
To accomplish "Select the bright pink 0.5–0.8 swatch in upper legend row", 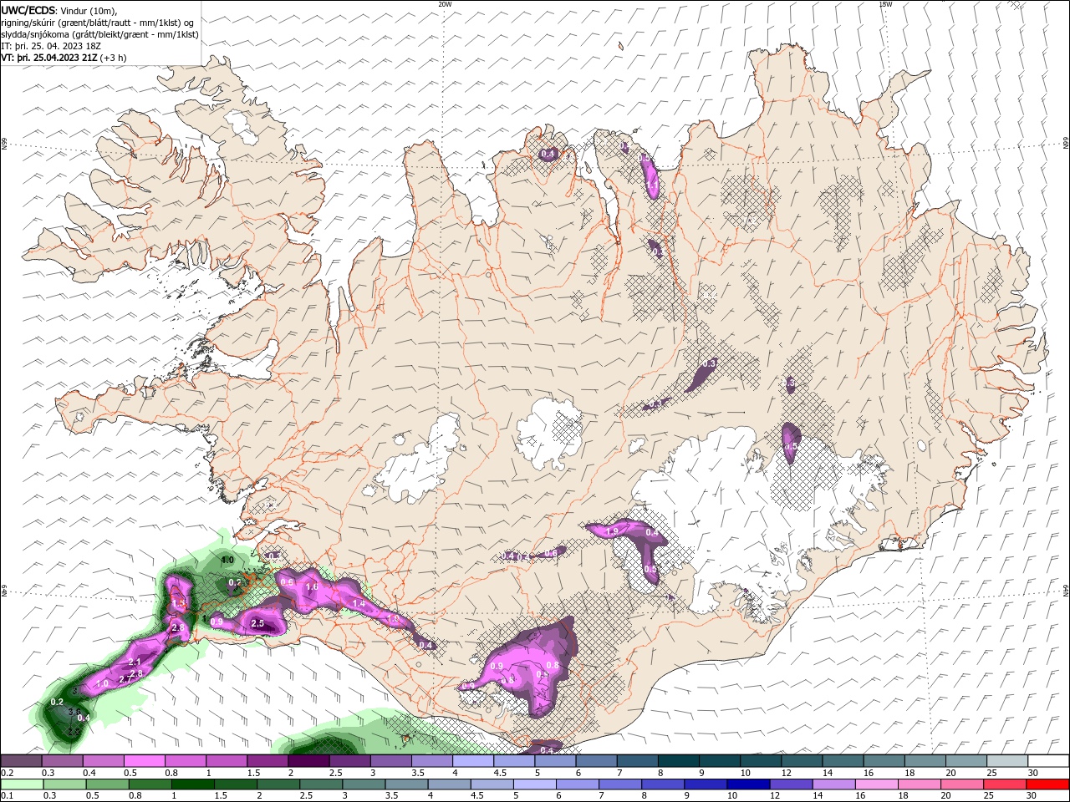I will (x=144, y=761).
